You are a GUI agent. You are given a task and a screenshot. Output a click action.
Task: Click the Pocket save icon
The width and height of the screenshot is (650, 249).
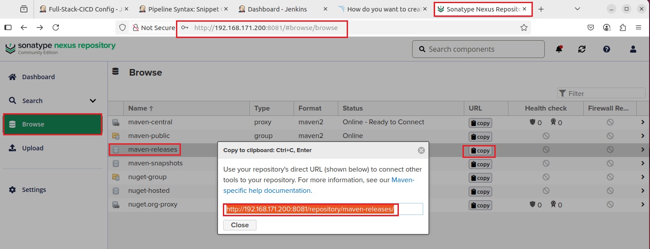[x=591, y=27]
